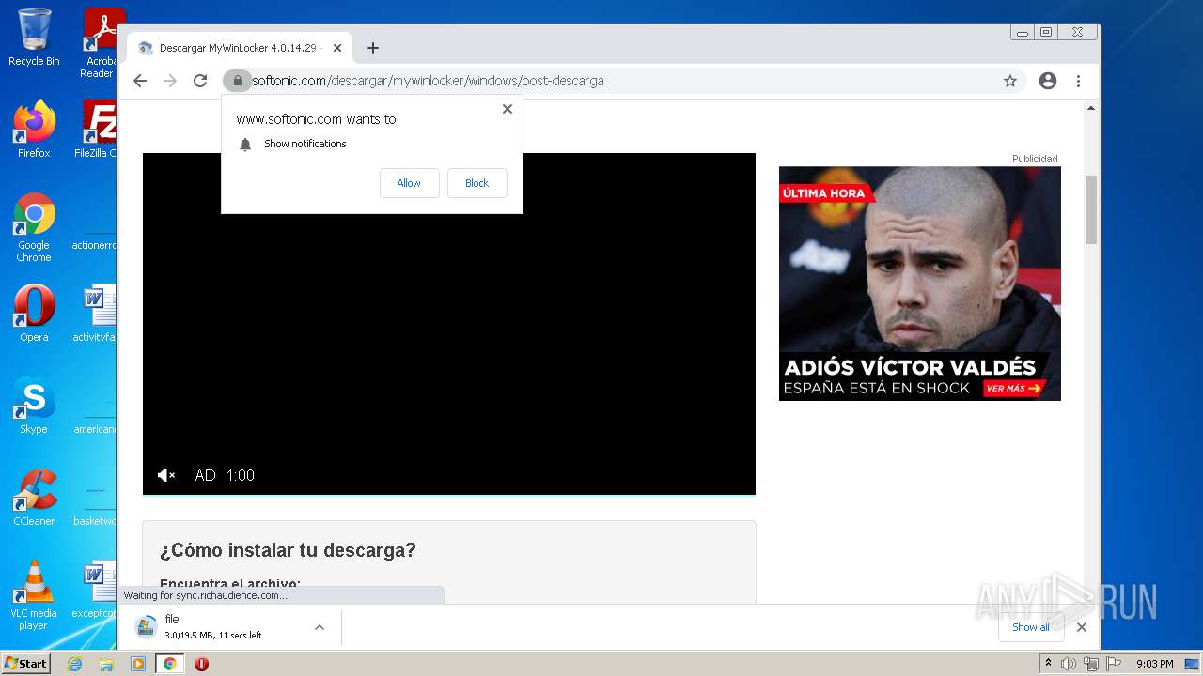This screenshot has height=676, width=1203.
Task: Open Google Chrome desktop shortcut
Action: (34, 228)
